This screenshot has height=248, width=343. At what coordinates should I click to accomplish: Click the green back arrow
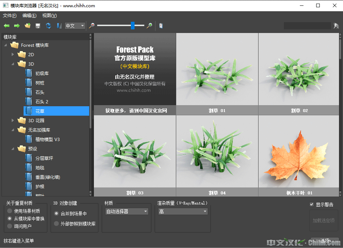[x=7, y=26]
